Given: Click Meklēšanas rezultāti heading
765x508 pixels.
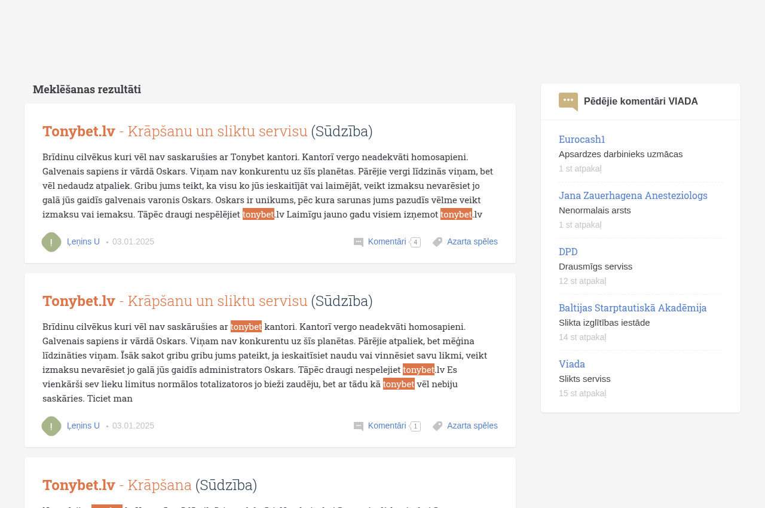Looking at the screenshot, I should tap(87, 89).
